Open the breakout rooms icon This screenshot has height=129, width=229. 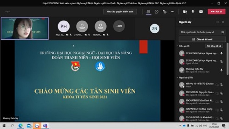click(x=165, y=12)
